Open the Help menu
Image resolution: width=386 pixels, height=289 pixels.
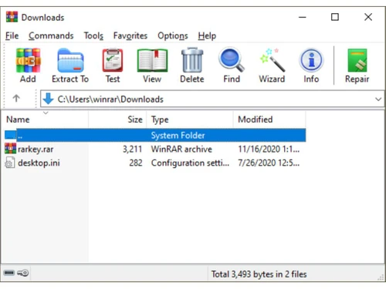(x=207, y=35)
